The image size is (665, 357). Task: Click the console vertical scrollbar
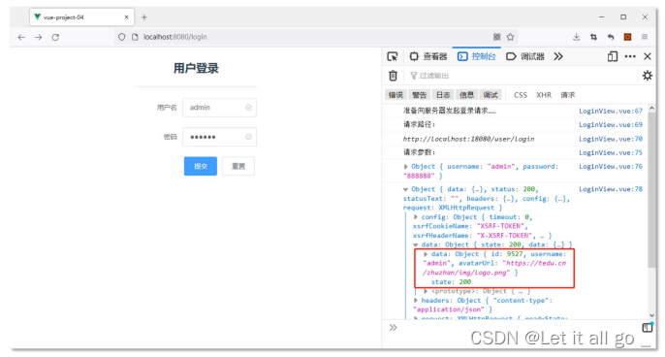click(x=651, y=191)
